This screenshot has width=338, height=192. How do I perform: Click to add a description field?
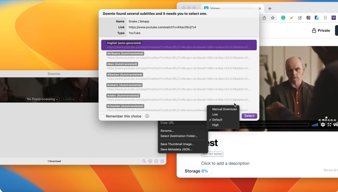[x=225, y=163]
